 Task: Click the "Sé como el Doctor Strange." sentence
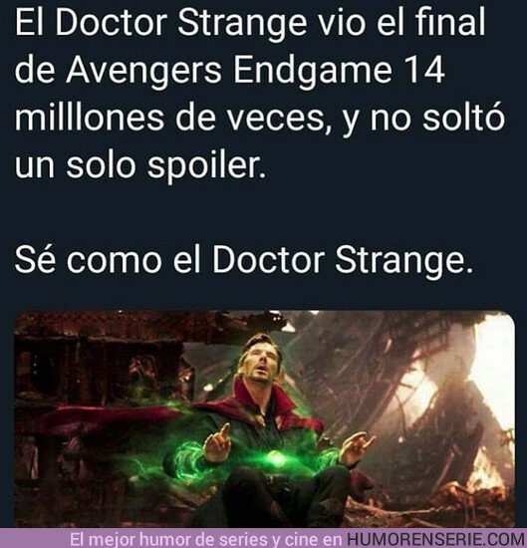click(x=243, y=259)
